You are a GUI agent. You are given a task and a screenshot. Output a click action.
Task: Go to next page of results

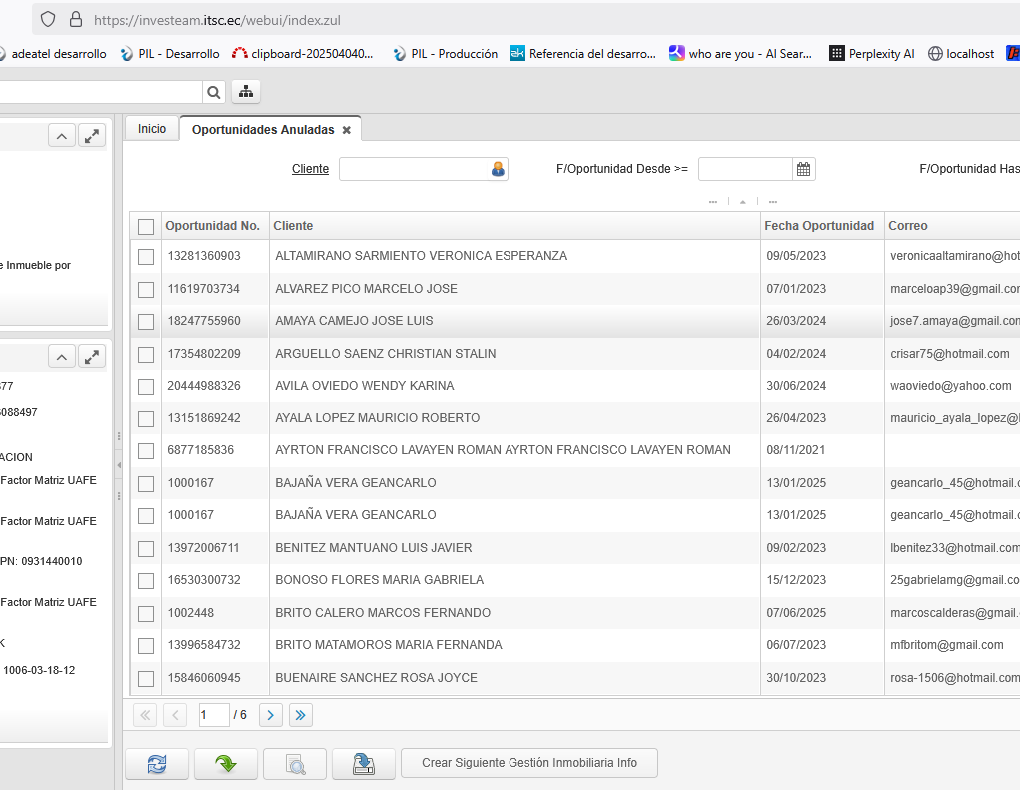pos(270,714)
